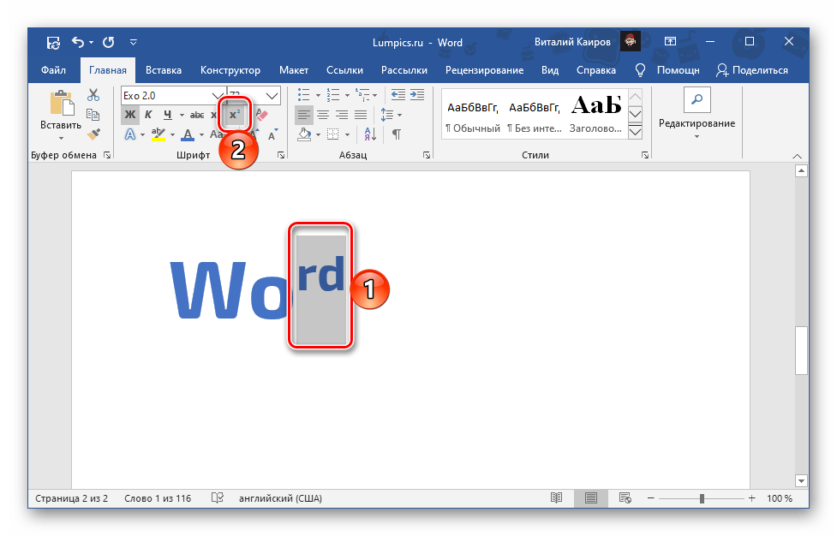The image size is (837, 536).
Task: Open highlight color dropdown arrow
Action: [172, 134]
